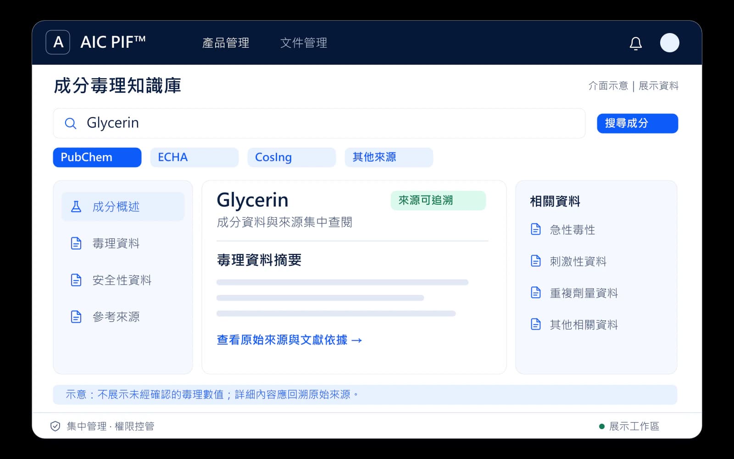The height and width of the screenshot is (459, 734).
Task: Select the PubChem source tab
Action: pos(97,157)
